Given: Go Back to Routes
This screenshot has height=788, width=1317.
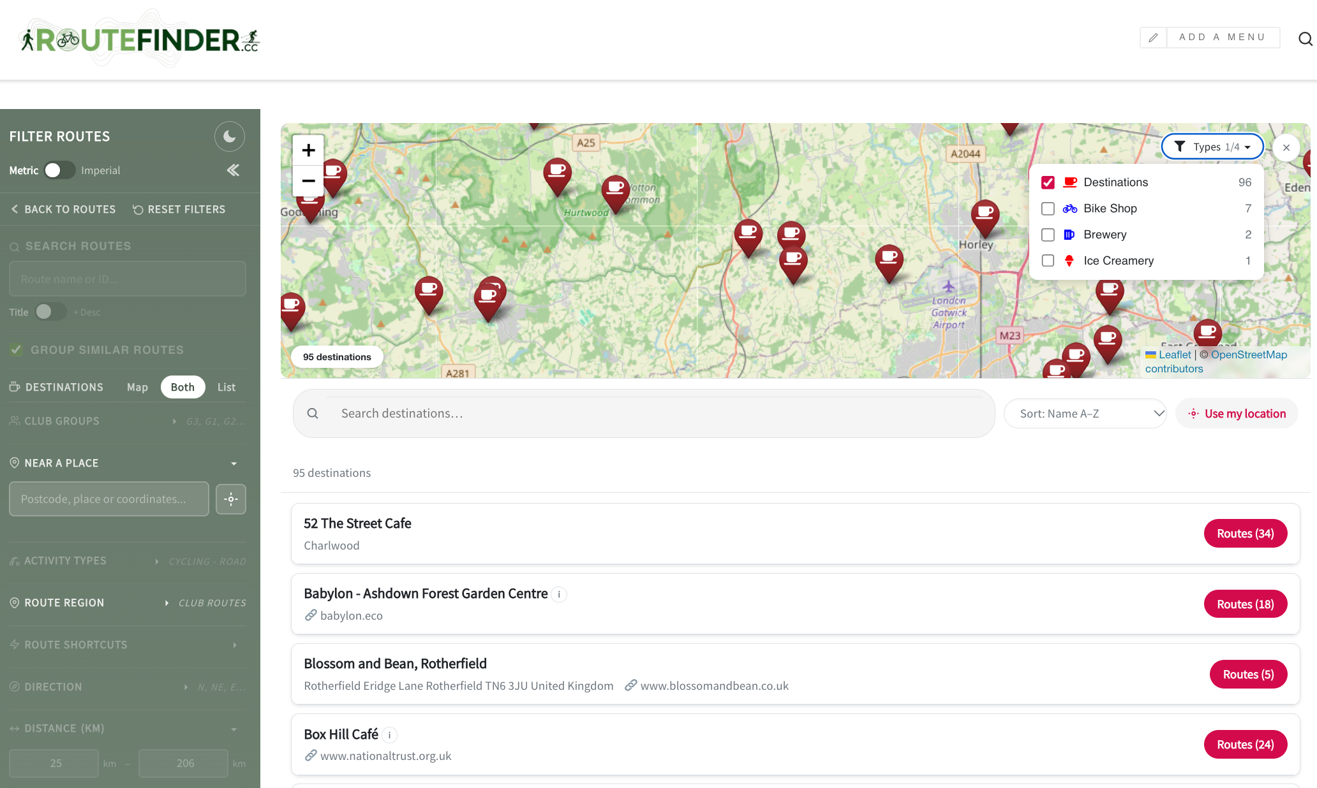Looking at the screenshot, I should [x=63, y=210].
